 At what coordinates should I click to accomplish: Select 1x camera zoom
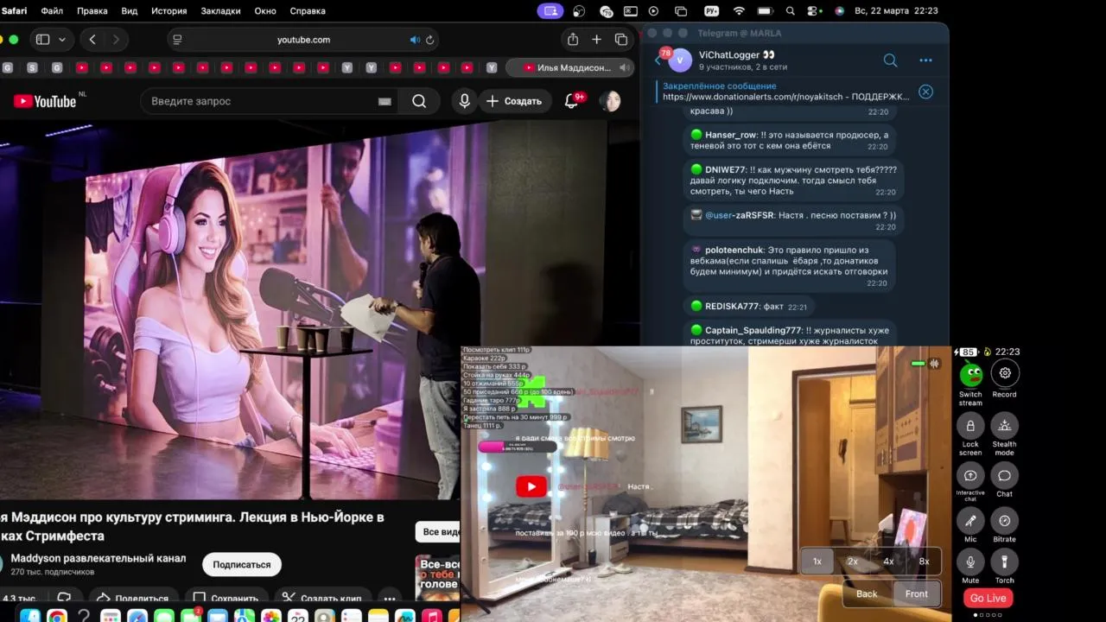coord(817,562)
